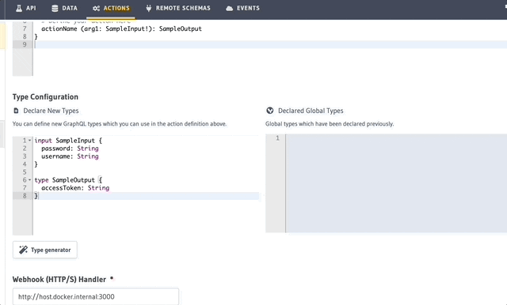507x305 pixels.
Task: Click the DATA database icon
Action: 55,9
